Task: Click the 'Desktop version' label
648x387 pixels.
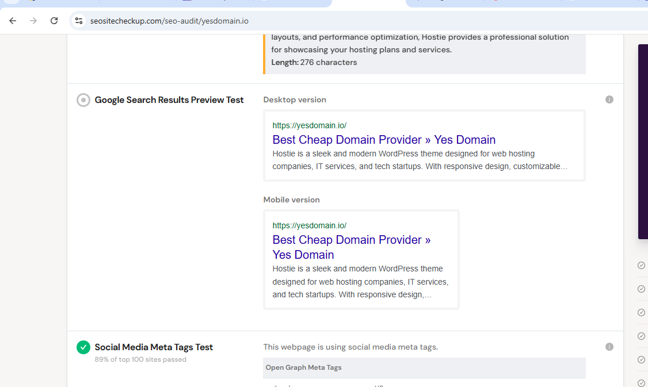Action: [295, 99]
